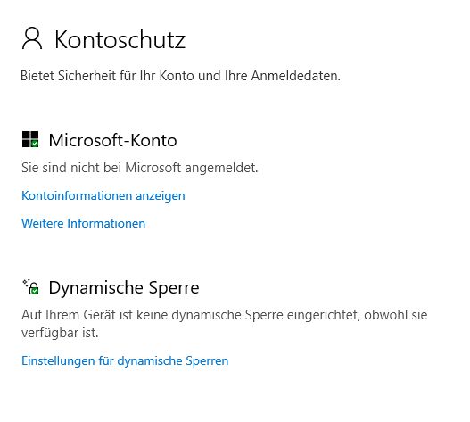Click 'Sie sind nicht bei Microsoft angemeldet' text
470x422 pixels.
coord(140,168)
